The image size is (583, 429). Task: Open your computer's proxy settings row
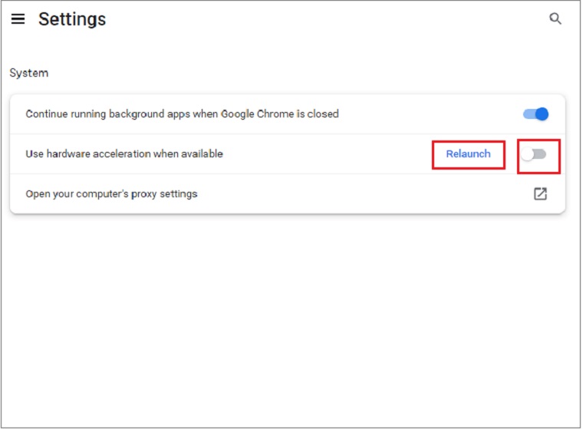tap(111, 194)
